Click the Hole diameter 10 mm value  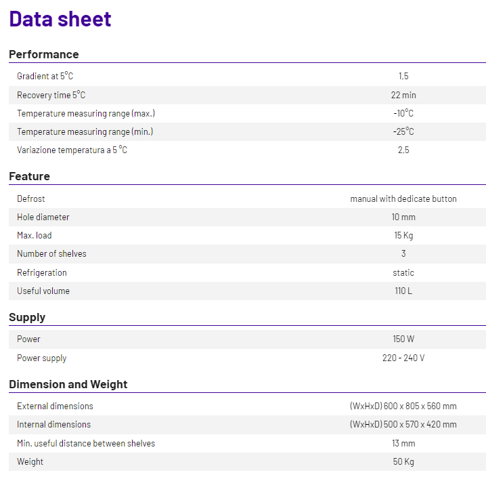pyautogui.click(x=403, y=217)
